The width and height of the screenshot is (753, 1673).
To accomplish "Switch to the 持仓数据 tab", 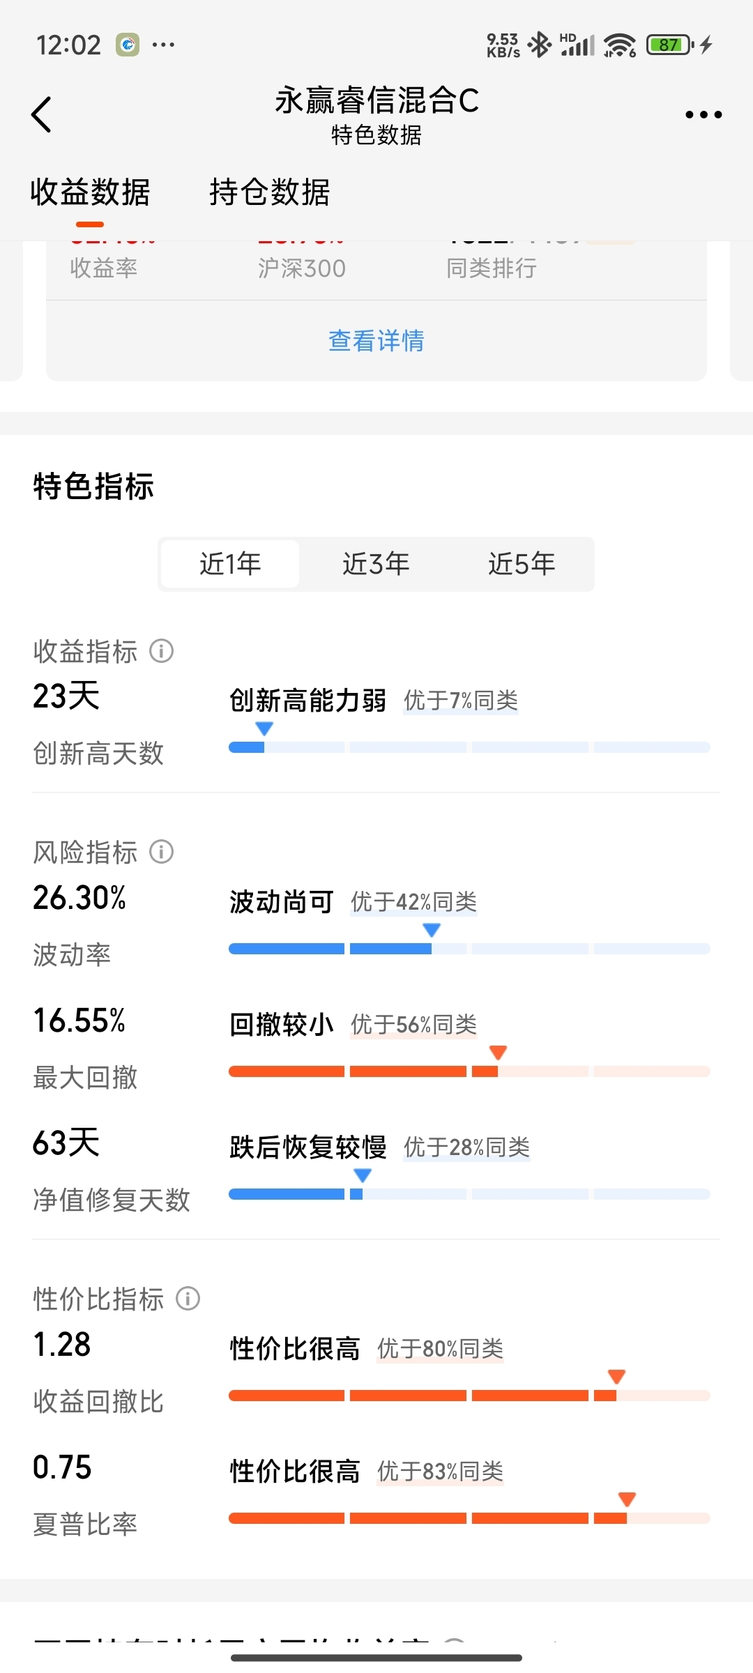I will 270,192.
